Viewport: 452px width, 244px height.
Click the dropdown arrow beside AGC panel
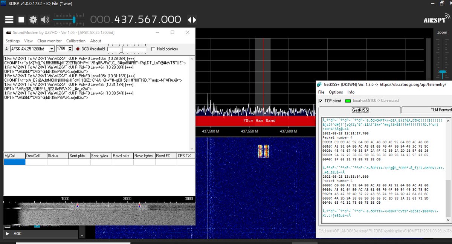(82, 235)
